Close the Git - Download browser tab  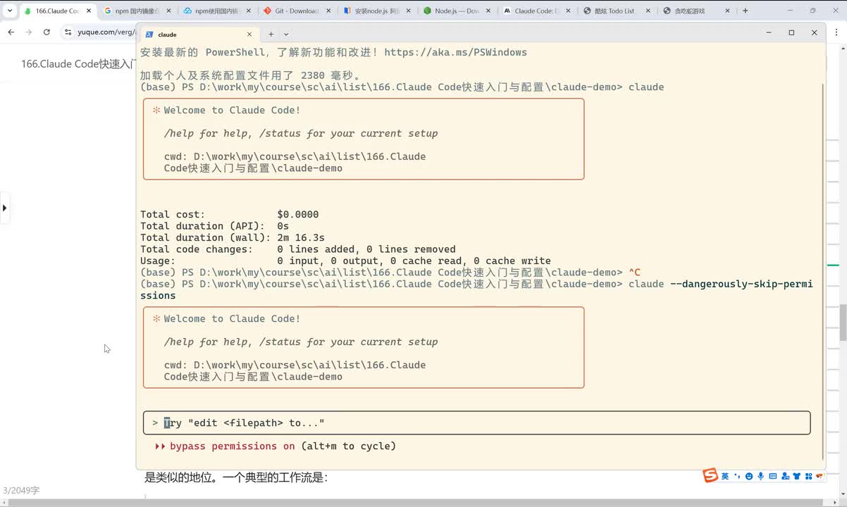328,11
